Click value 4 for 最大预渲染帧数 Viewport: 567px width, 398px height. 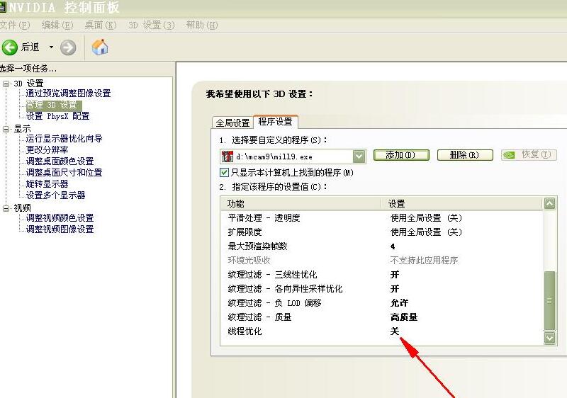pos(393,246)
